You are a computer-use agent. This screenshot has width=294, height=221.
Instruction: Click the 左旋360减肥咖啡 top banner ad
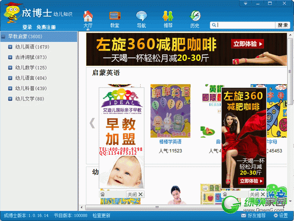click(186, 49)
